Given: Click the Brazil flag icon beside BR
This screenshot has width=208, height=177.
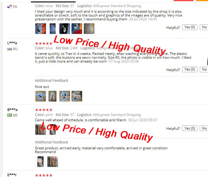Looking at the screenshot, I should (x=9, y=115).
